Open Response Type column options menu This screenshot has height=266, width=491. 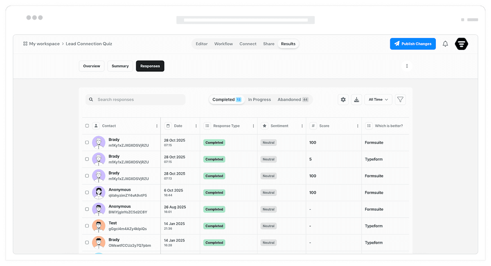point(253,126)
